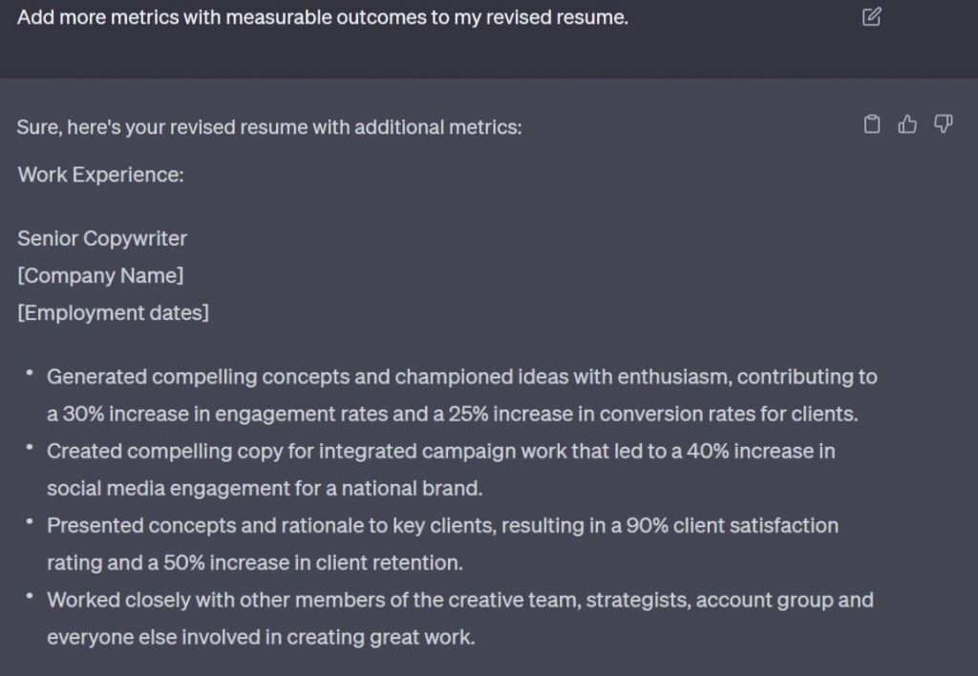This screenshot has width=978, height=676.
Task: Toggle positive feedback on the reply
Action: tap(907, 123)
